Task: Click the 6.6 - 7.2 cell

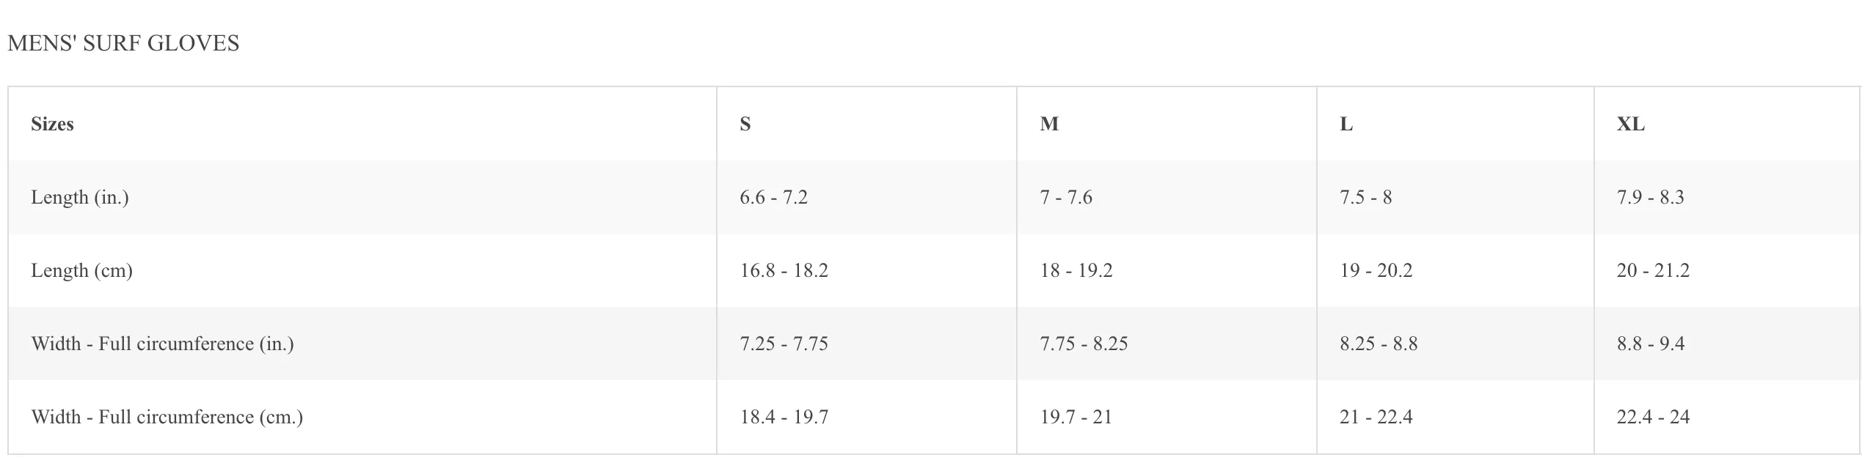Action: click(x=866, y=197)
